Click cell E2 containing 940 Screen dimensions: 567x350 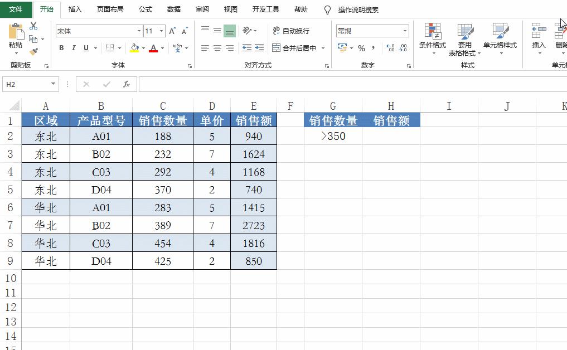click(x=254, y=135)
